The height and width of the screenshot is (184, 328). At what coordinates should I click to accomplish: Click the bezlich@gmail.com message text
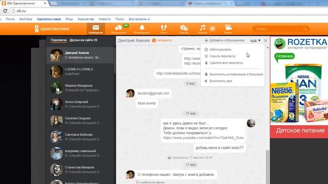[x=154, y=93]
